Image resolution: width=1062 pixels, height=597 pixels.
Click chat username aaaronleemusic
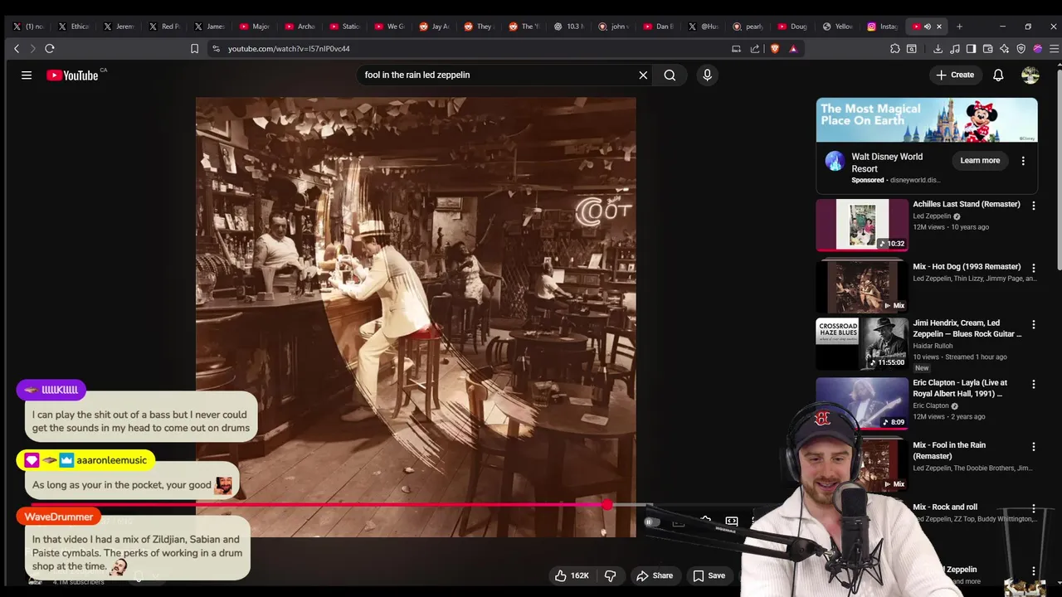[x=111, y=460]
